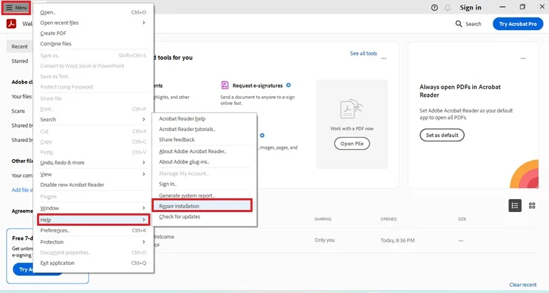This screenshot has width=549, height=293.
Task: Click the SHARING column header
Action: (x=323, y=219)
